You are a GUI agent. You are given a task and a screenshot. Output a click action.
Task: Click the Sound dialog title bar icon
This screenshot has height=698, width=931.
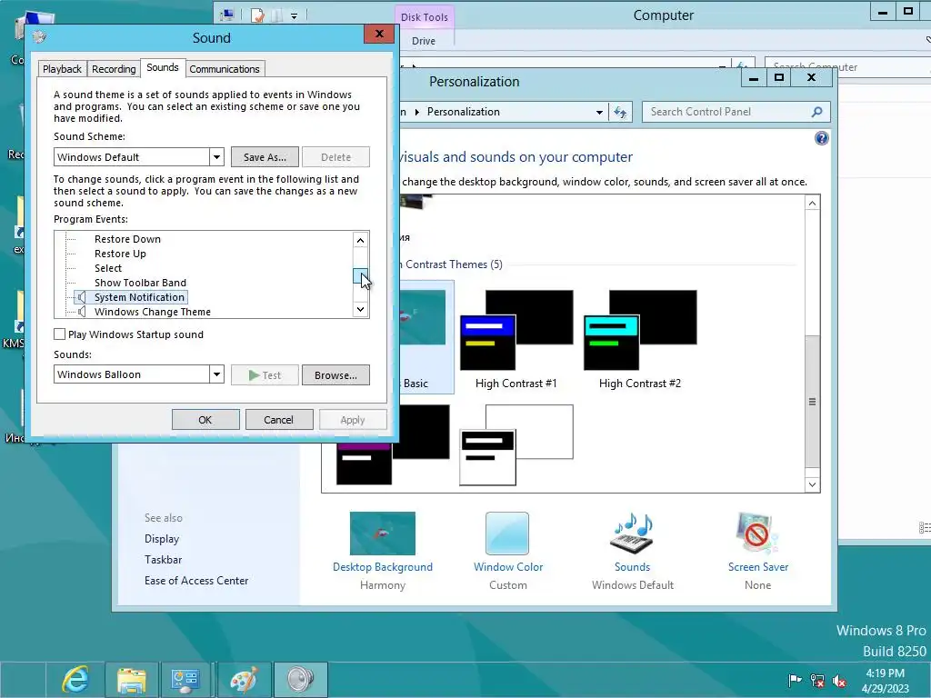pos(40,37)
